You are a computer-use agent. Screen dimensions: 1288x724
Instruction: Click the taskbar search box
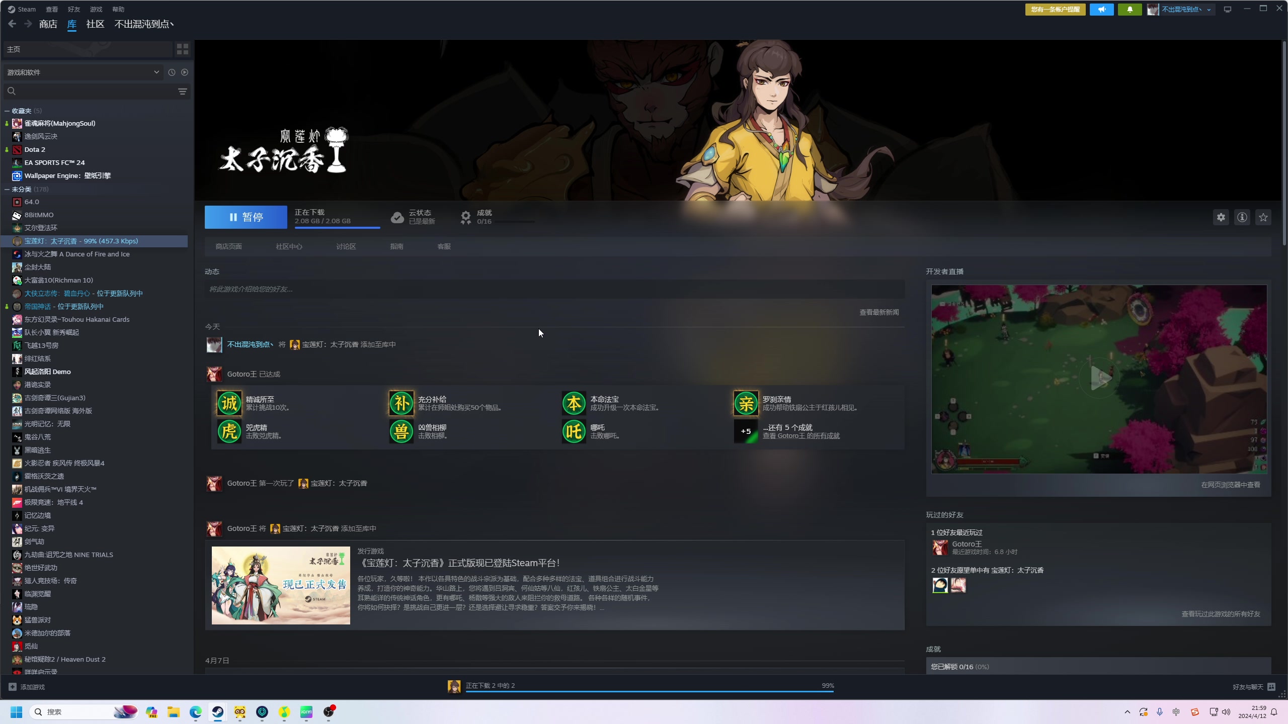click(x=84, y=712)
